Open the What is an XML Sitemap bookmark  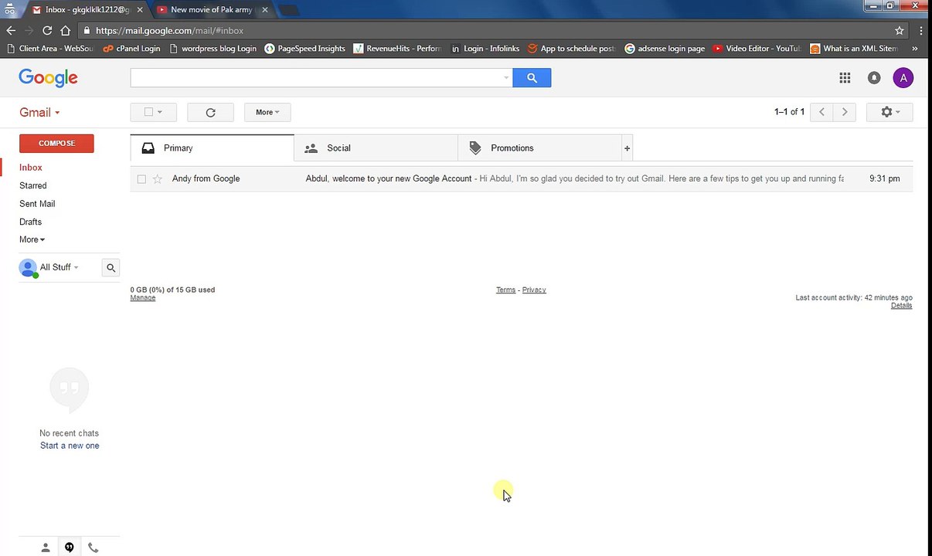pyautogui.click(x=853, y=48)
